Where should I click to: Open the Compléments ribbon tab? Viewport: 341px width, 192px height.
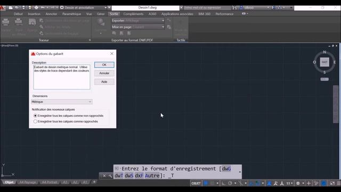(x=133, y=14)
